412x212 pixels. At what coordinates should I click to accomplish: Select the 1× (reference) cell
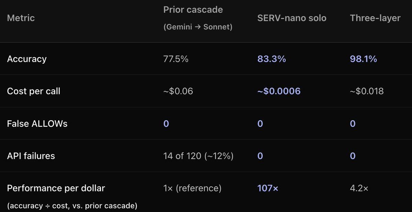(x=192, y=188)
